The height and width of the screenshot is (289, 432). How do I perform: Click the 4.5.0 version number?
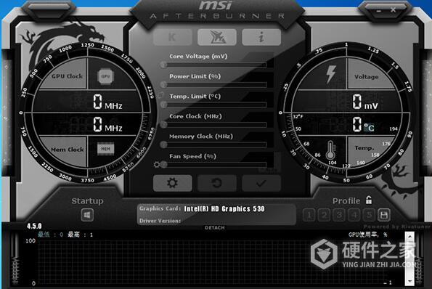pos(34,226)
